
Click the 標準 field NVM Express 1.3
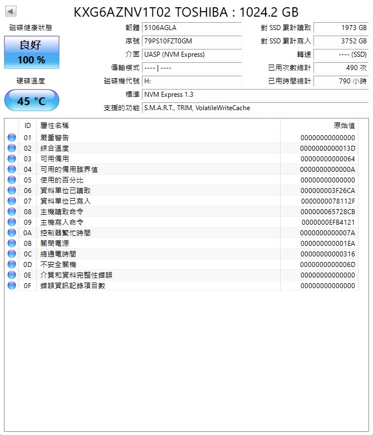coord(255,95)
